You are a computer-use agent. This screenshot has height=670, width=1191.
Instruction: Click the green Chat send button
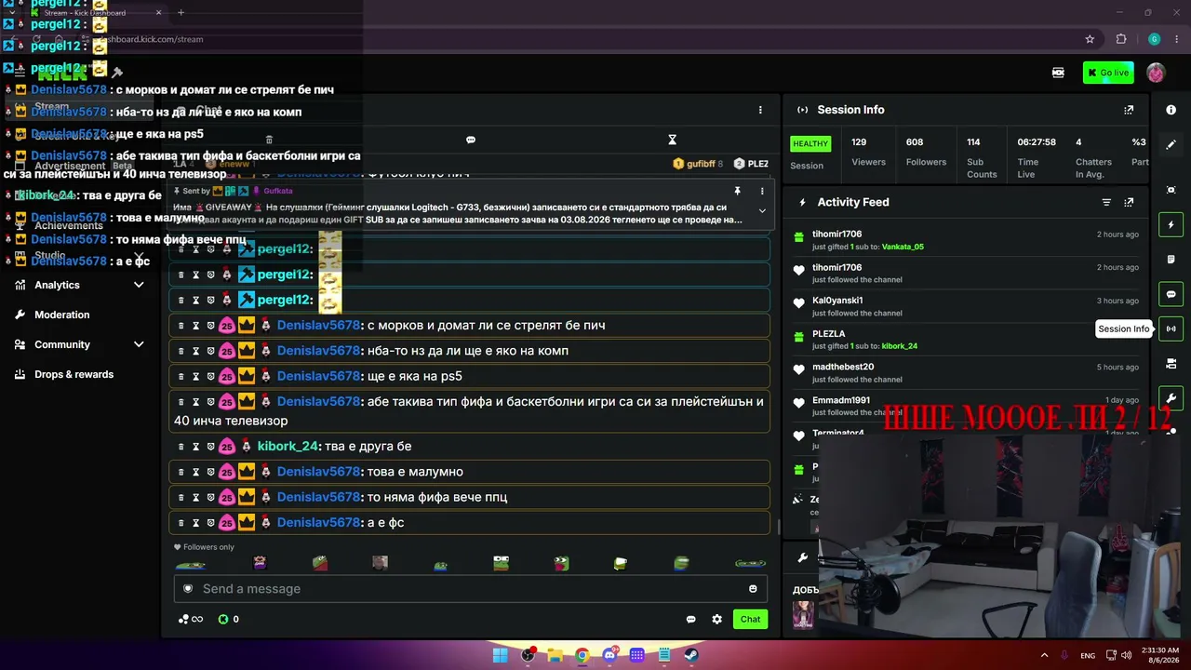750,619
